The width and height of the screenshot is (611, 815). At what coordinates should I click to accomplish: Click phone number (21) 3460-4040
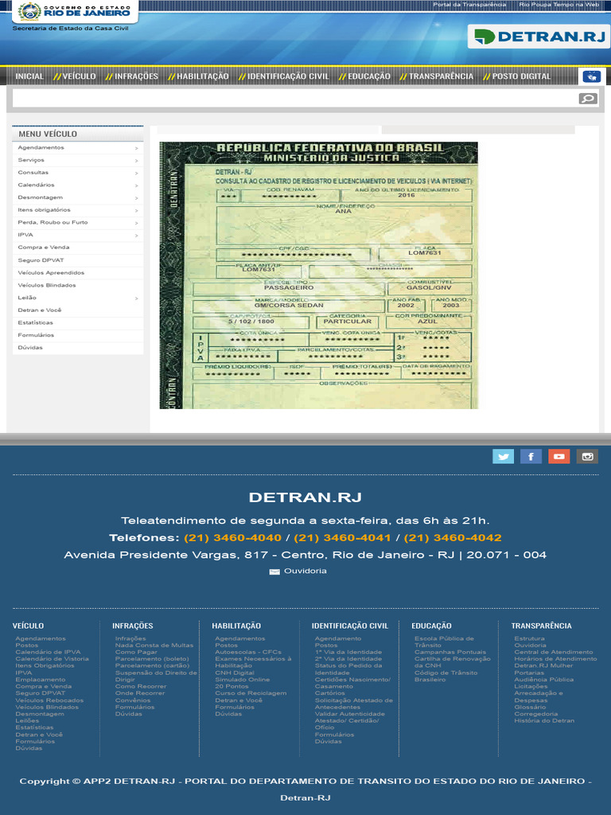[x=232, y=538]
